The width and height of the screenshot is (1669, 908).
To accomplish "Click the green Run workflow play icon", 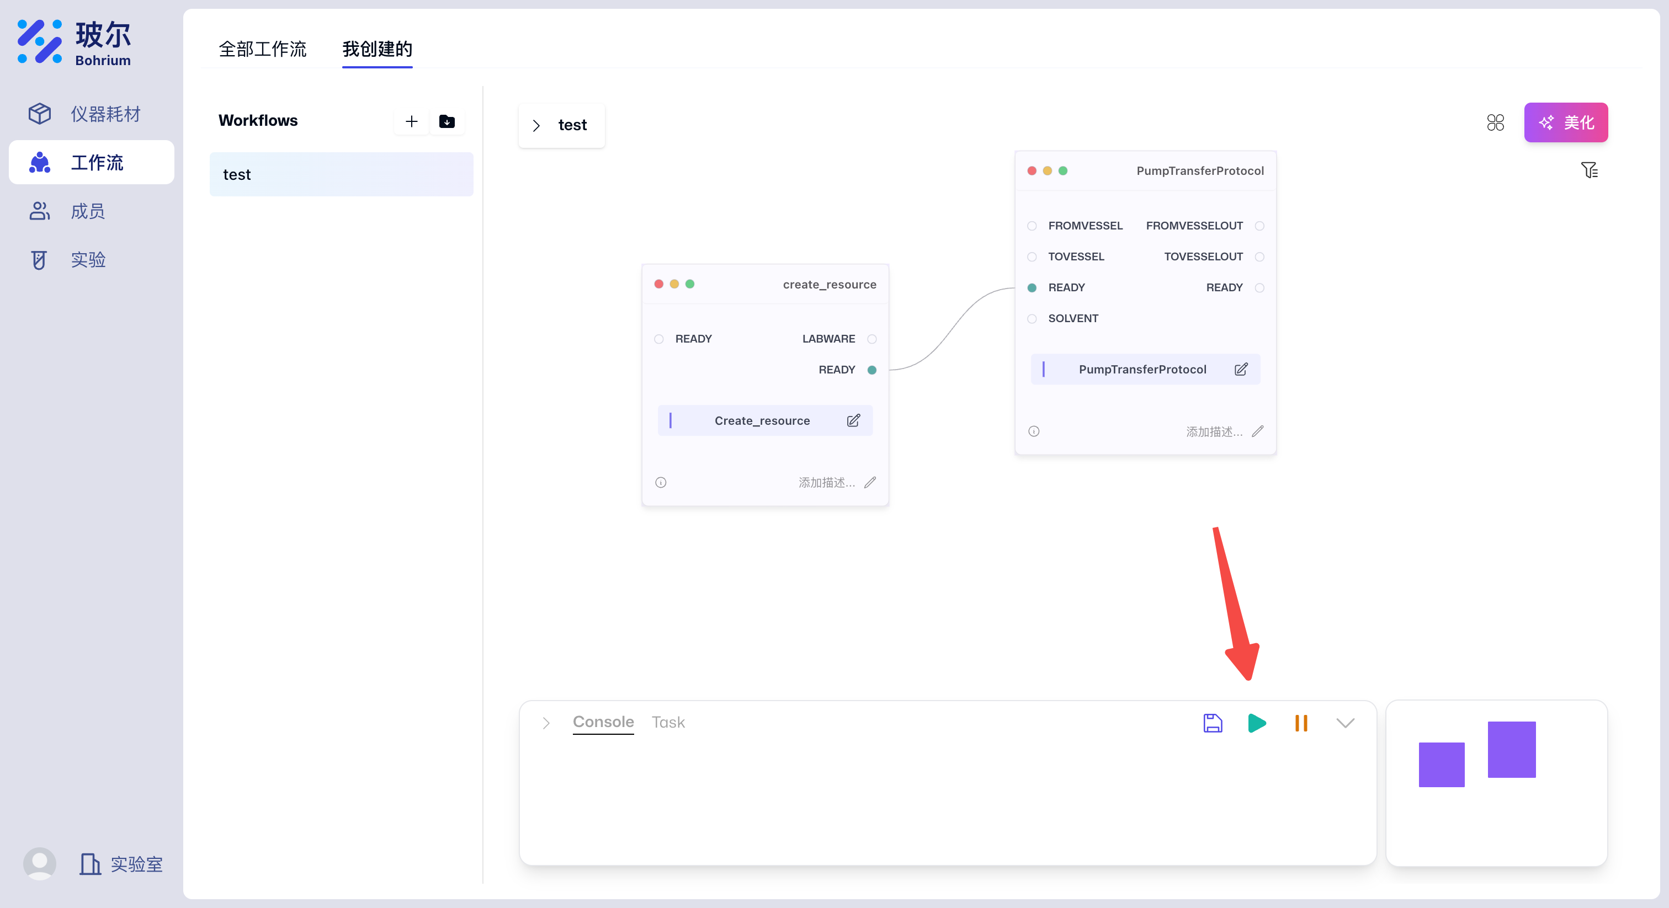I will (x=1256, y=723).
